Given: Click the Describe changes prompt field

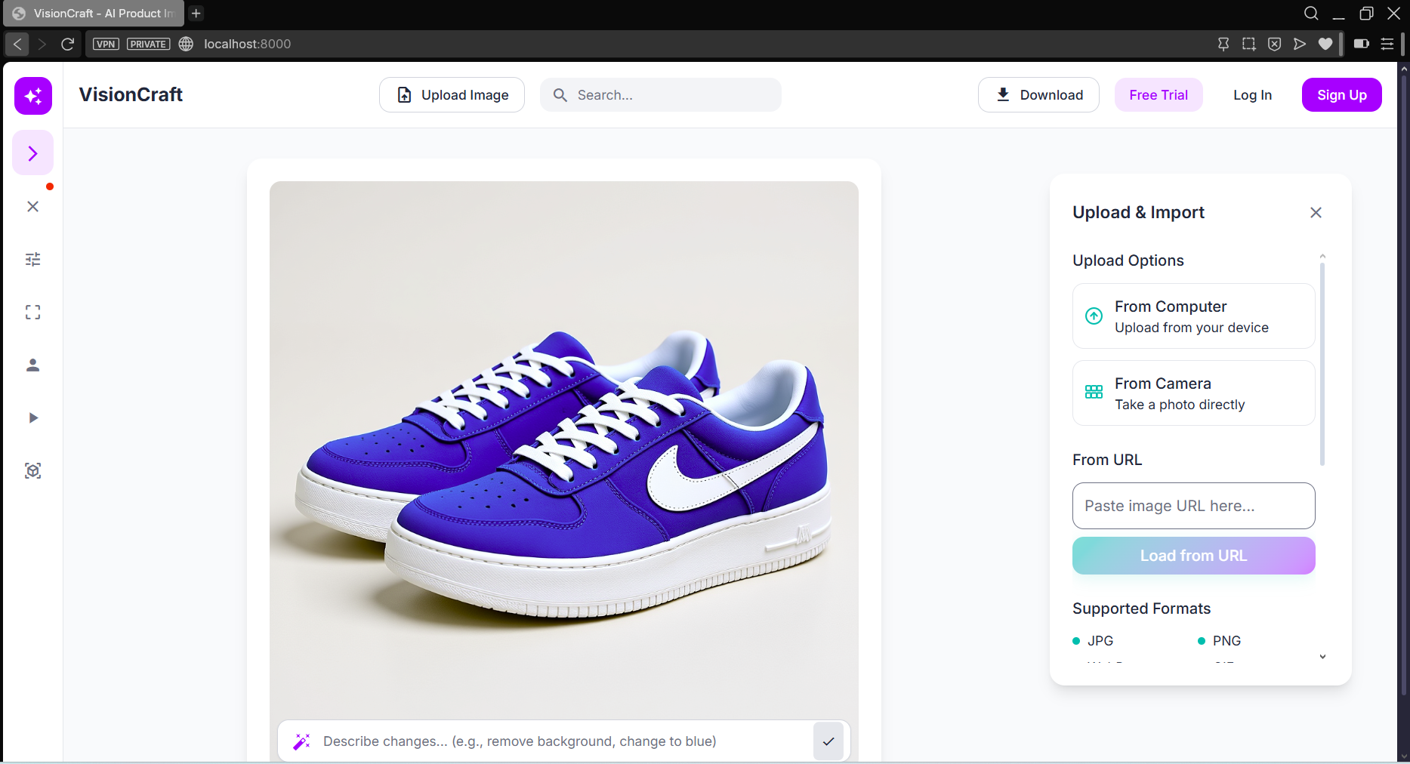Looking at the screenshot, I should [563, 741].
